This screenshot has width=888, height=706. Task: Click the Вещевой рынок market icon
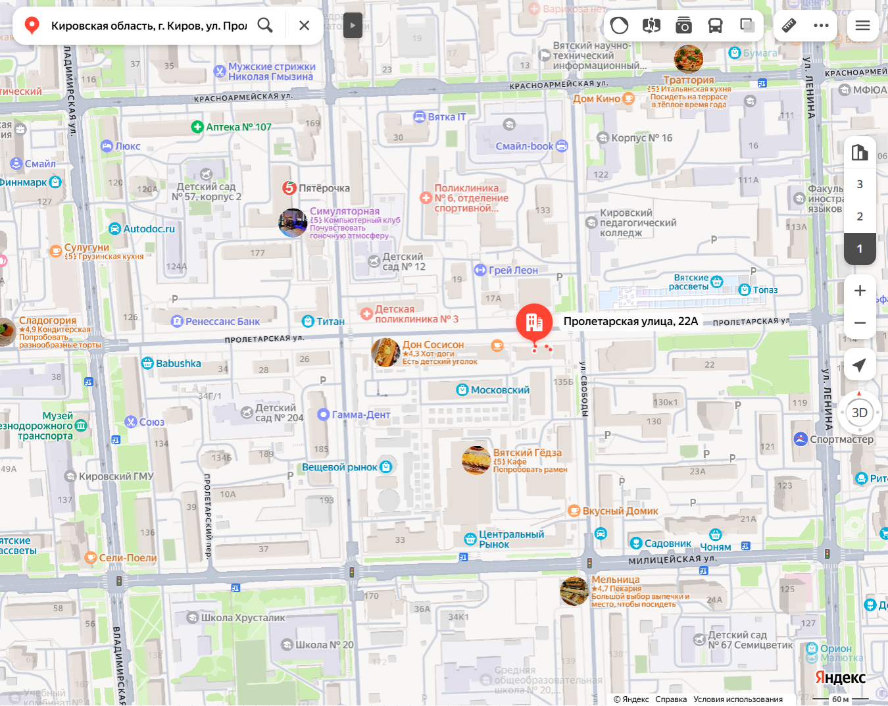point(386,466)
